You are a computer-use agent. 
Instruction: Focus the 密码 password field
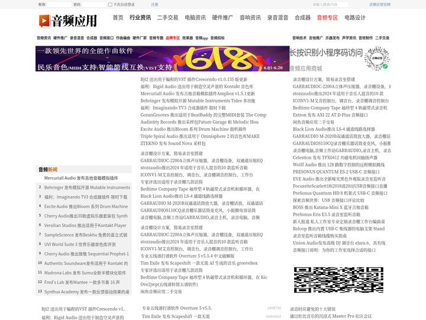94,5
